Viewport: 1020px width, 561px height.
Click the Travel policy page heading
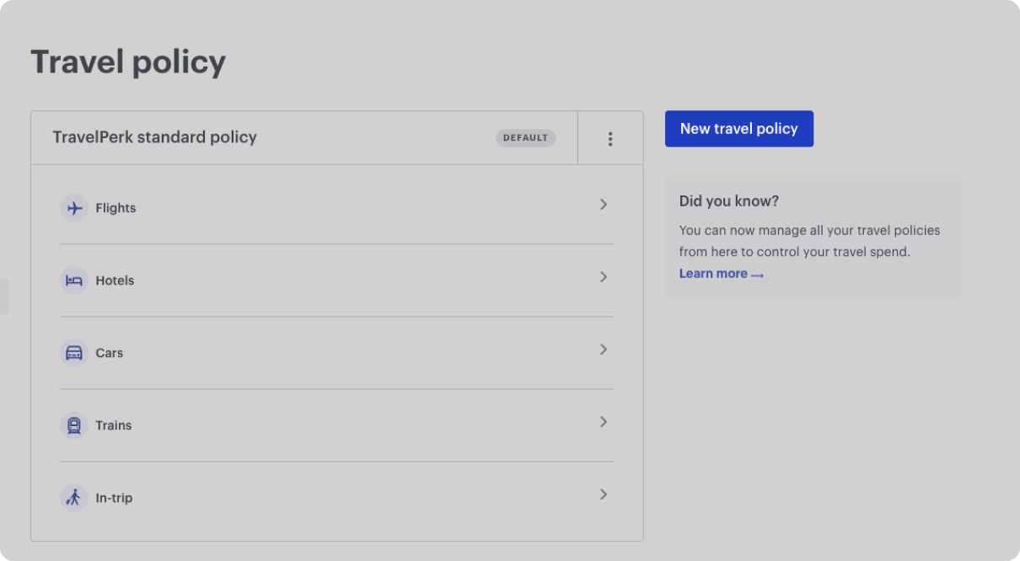pyautogui.click(x=128, y=62)
